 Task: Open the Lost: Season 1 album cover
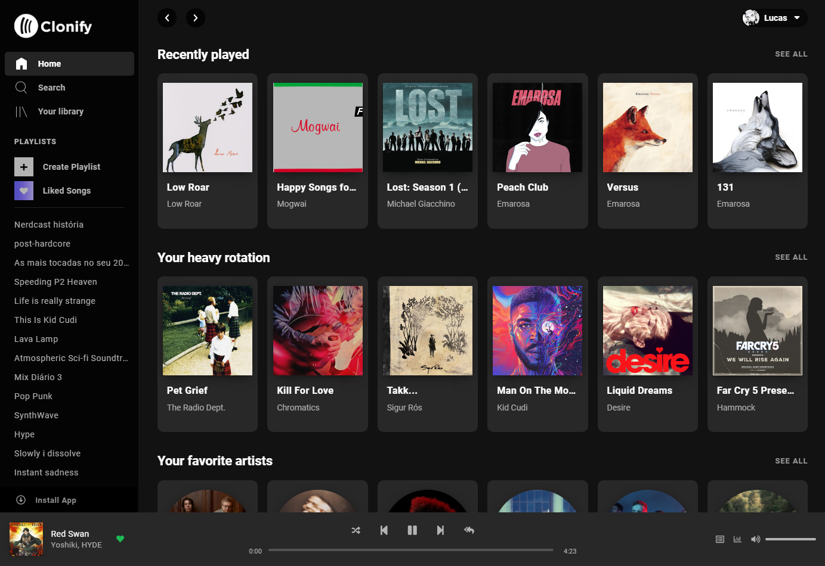click(x=428, y=127)
